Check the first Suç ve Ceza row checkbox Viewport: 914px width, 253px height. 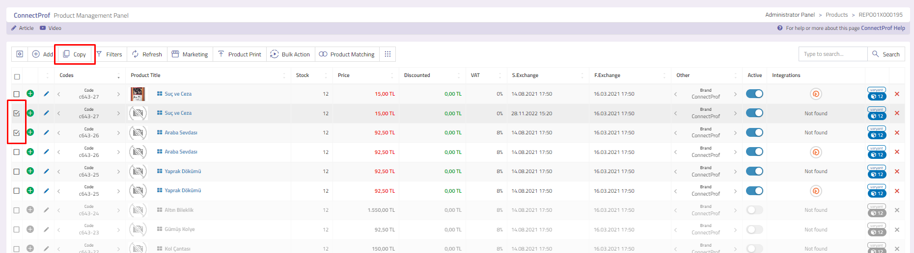click(x=17, y=94)
